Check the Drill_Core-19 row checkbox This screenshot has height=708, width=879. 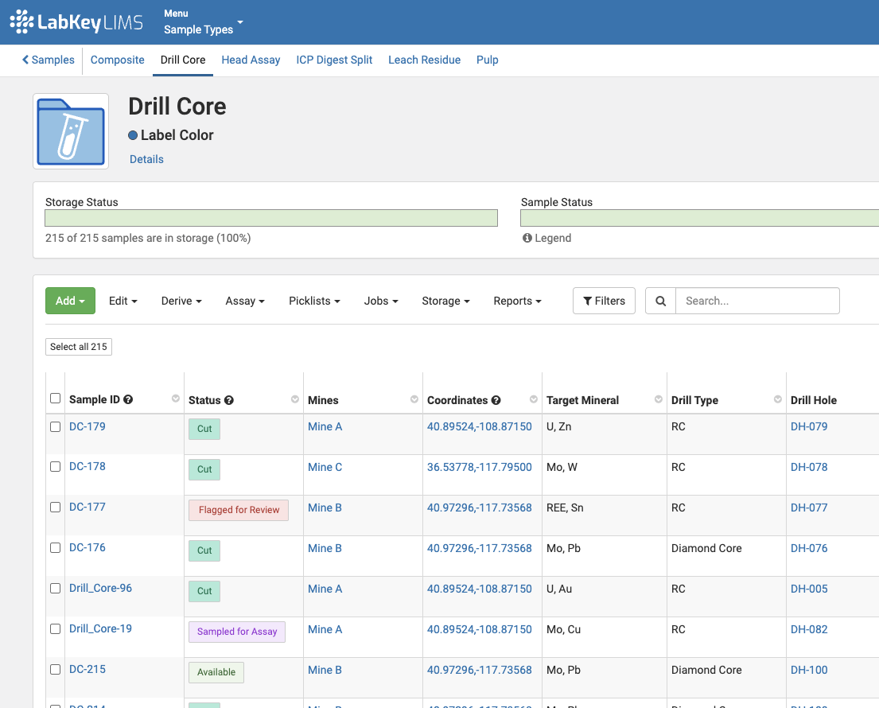pos(55,629)
